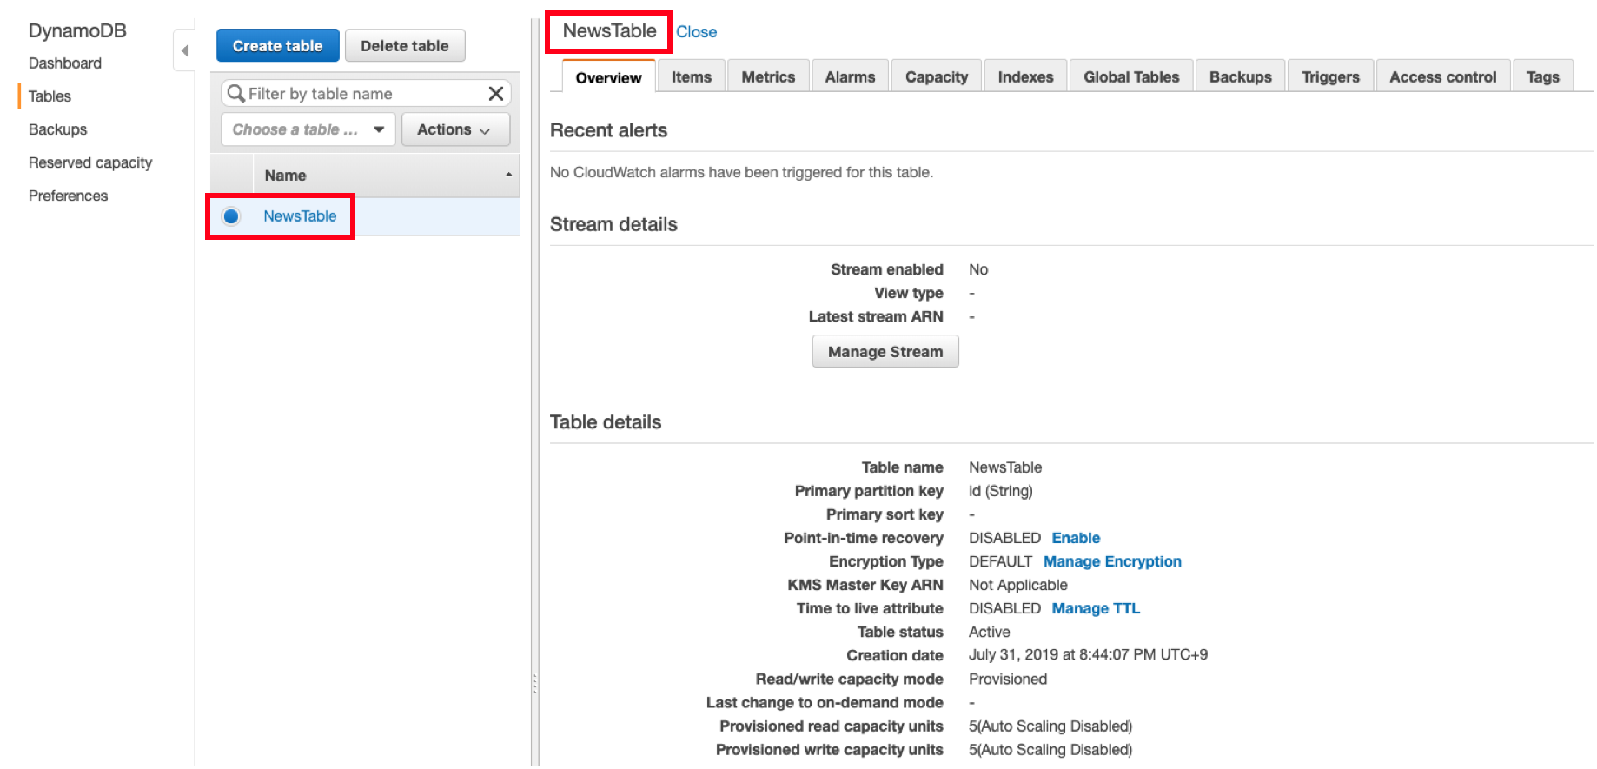Click the Manage Stream button

(885, 352)
